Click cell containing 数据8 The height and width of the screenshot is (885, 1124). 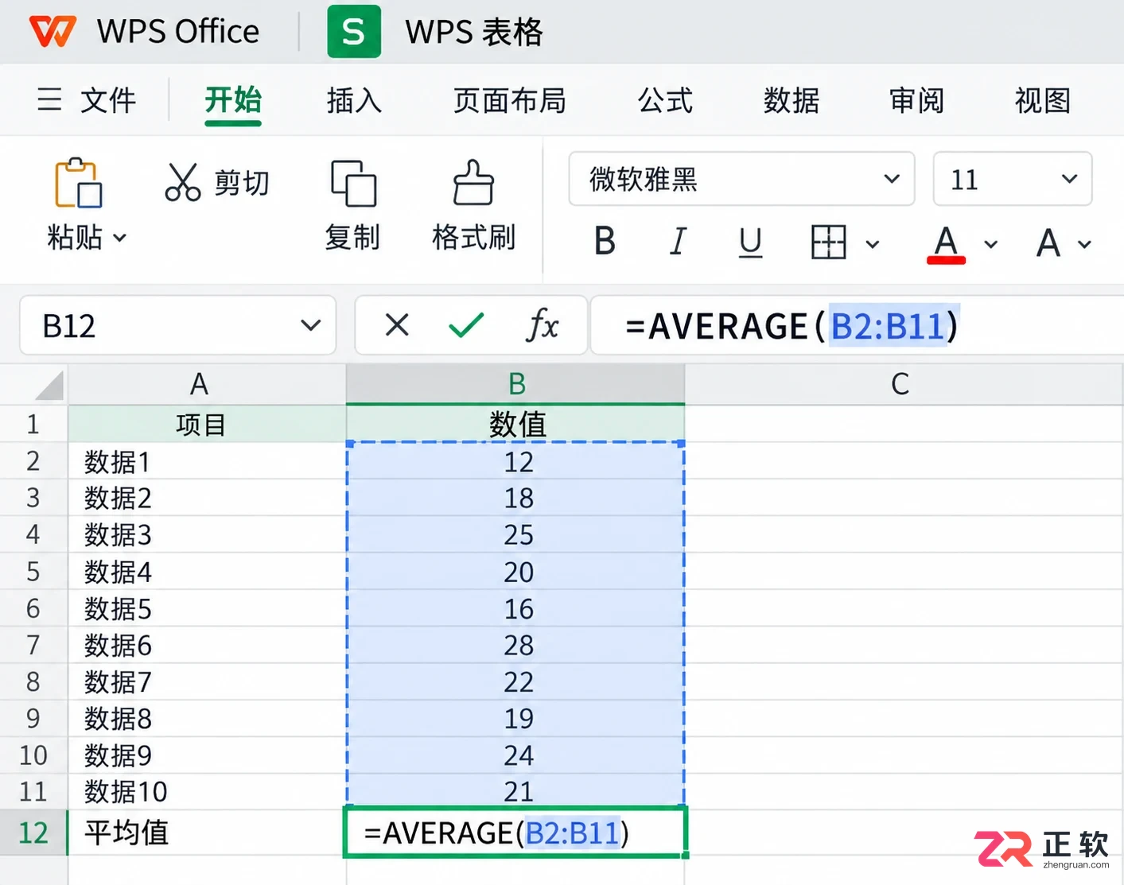pos(207,718)
